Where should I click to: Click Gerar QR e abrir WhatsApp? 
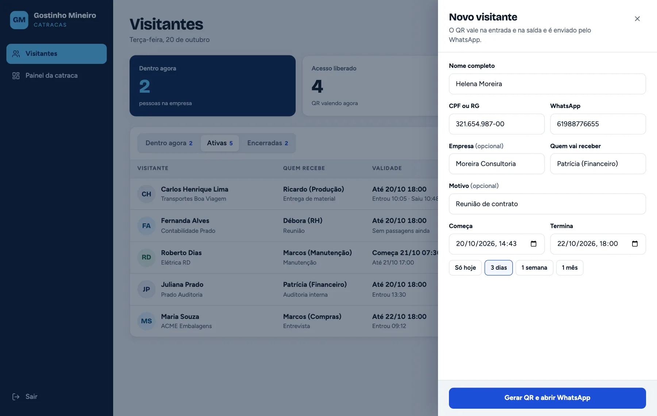click(x=547, y=398)
